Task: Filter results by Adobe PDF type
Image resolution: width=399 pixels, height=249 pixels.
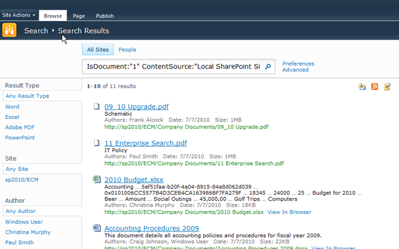Action: [x=19, y=127]
